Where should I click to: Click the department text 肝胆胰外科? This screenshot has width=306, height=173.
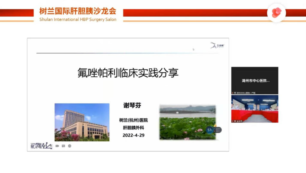133,128
